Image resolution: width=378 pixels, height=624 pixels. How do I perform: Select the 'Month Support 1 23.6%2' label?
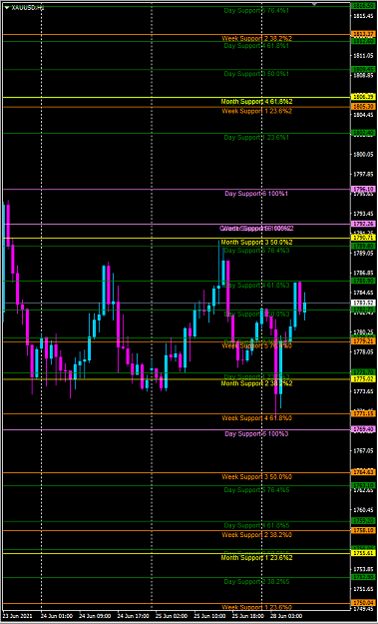click(x=256, y=558)
